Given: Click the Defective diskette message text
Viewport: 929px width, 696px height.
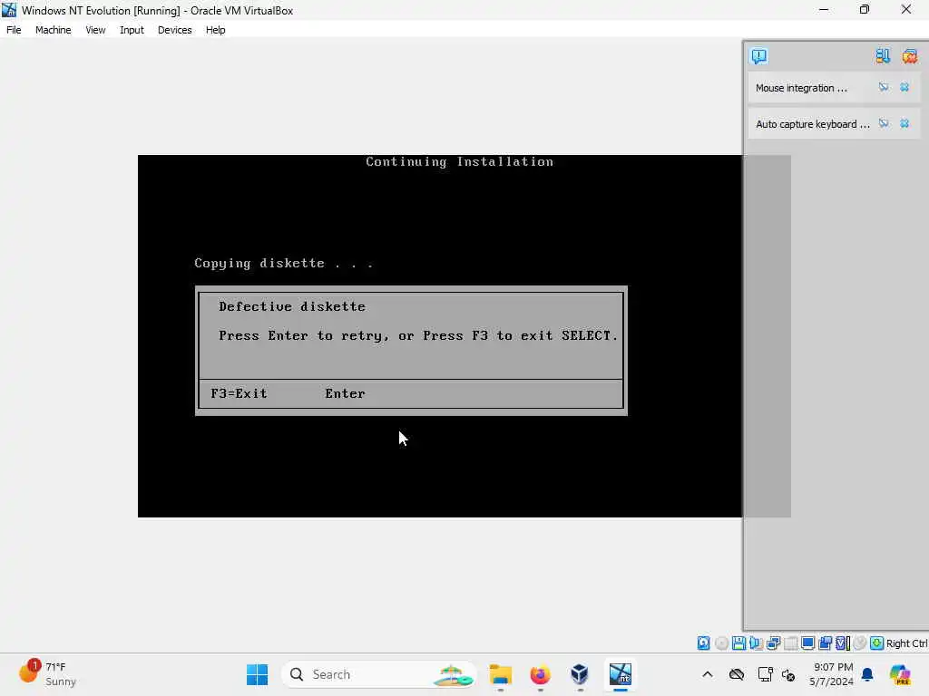Looking at the screenshot, I should (292, 306).
